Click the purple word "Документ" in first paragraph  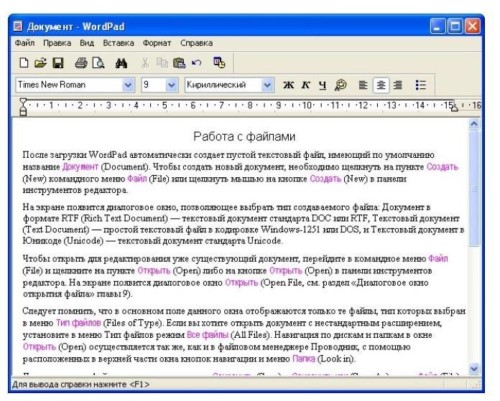tap(80, 166)
